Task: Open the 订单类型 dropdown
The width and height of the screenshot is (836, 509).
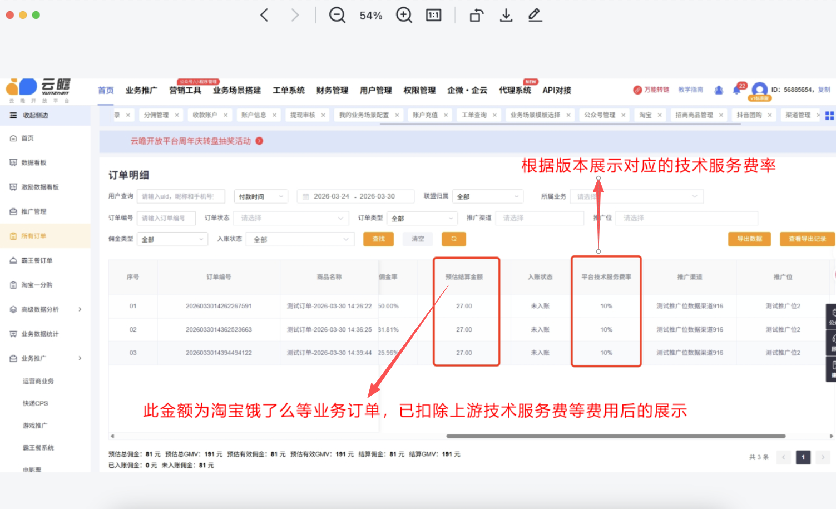Action: pos(422,218)
